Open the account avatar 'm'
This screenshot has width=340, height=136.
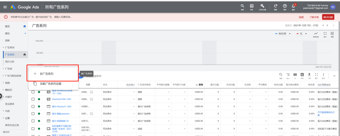(333, 7)
